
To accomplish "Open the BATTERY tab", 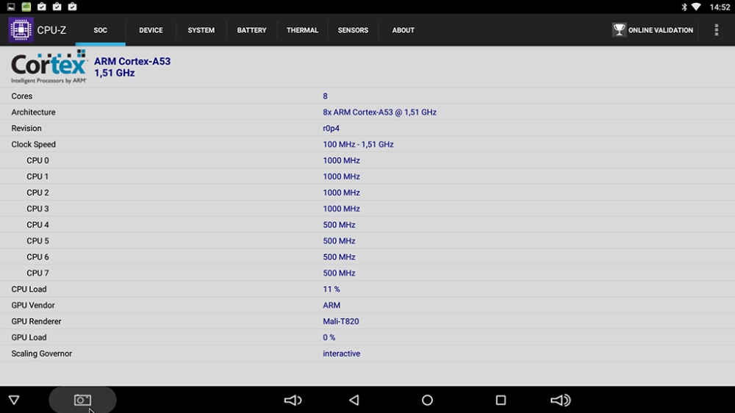I will (x=251, y=30).
